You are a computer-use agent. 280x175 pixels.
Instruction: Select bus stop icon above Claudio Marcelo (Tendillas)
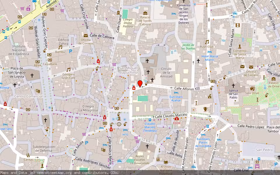point(150,120)
